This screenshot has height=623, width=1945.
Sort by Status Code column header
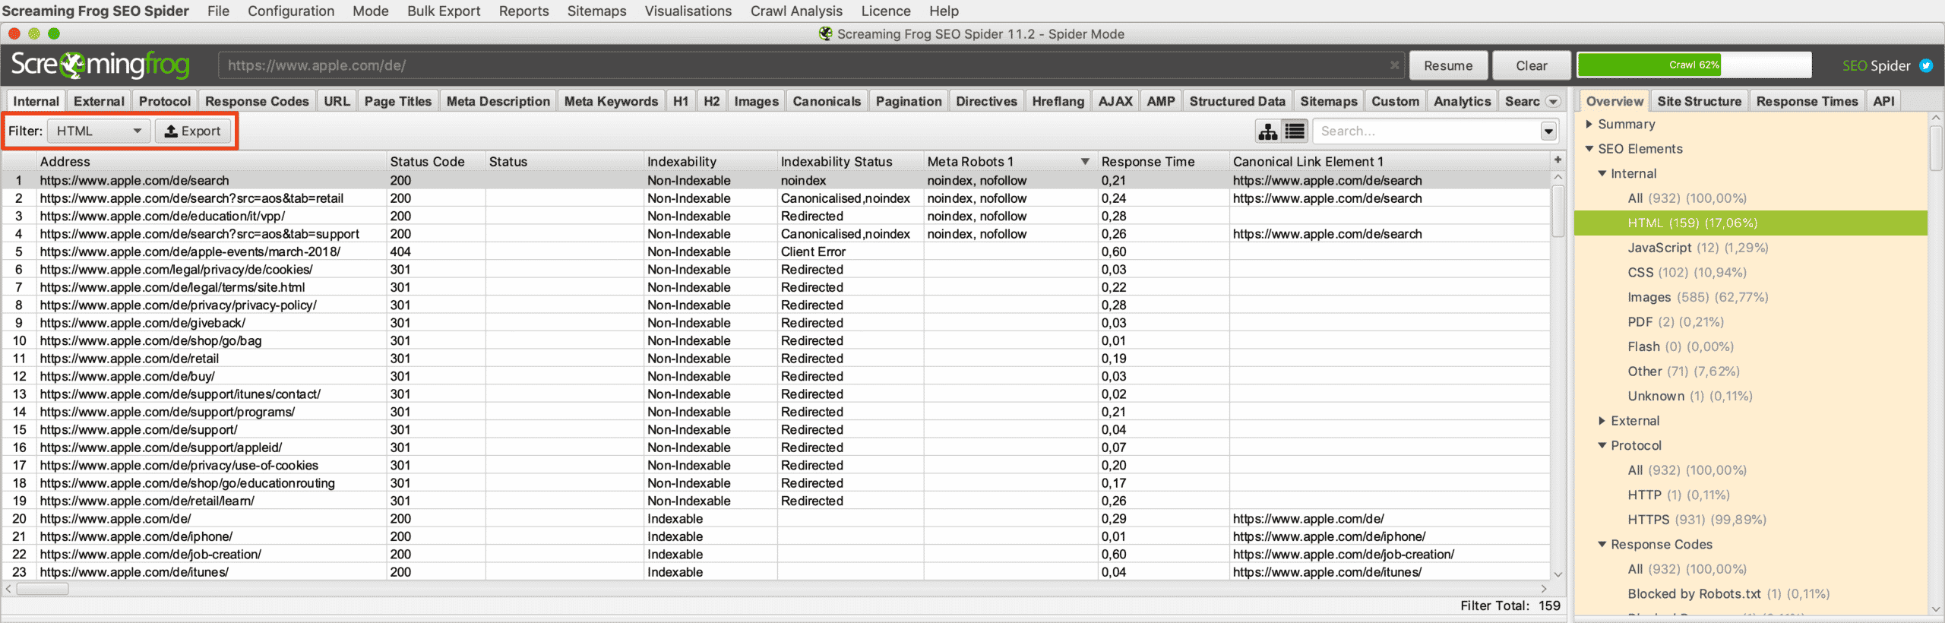[x=436, y=162]
